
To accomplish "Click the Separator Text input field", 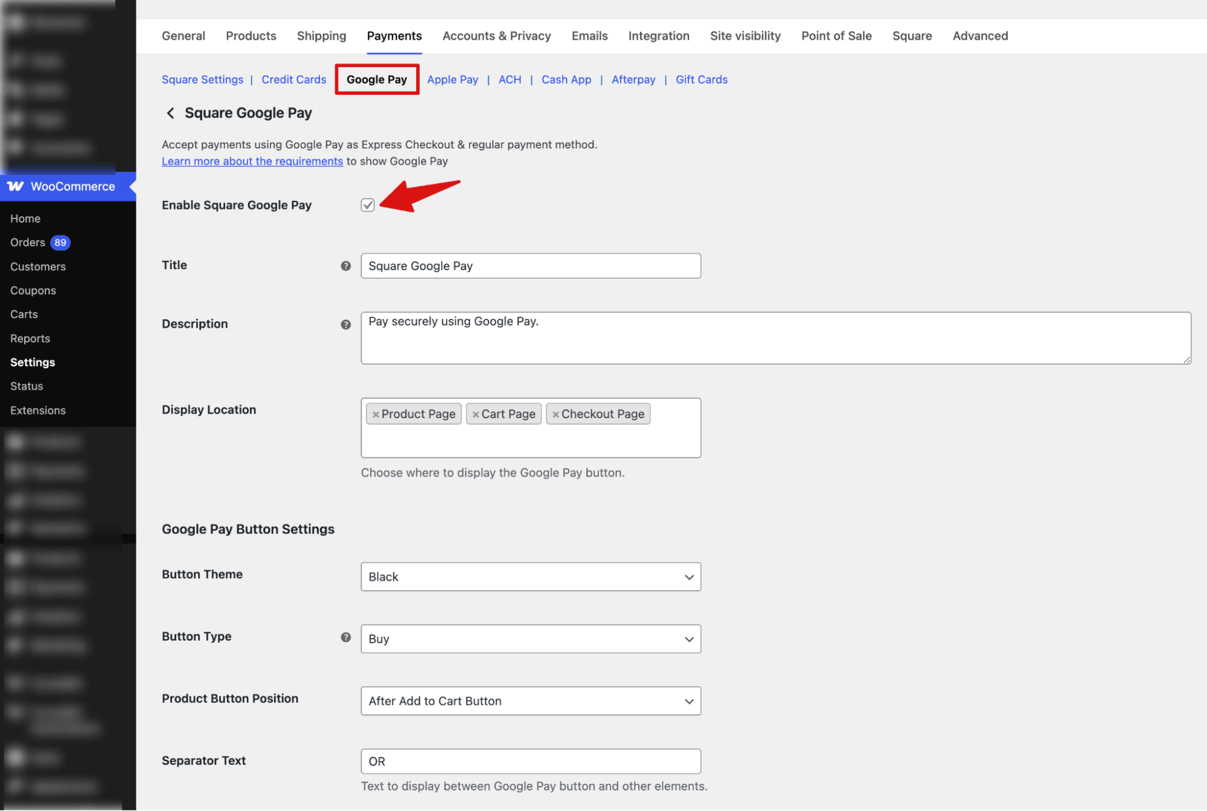I will click(531, 762).
